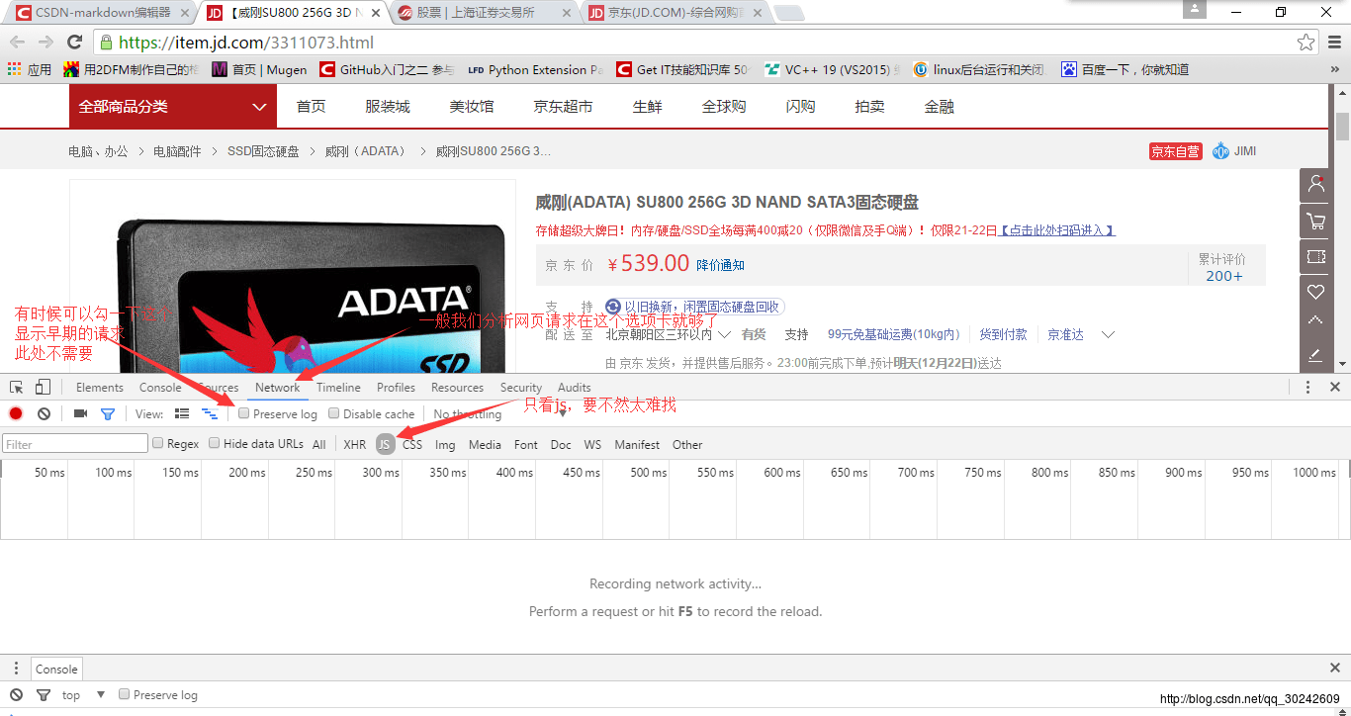Screen dimensions: 1351x716
Task: Enable the console drawer Preserve log checkbox
Action: (125, 694)
